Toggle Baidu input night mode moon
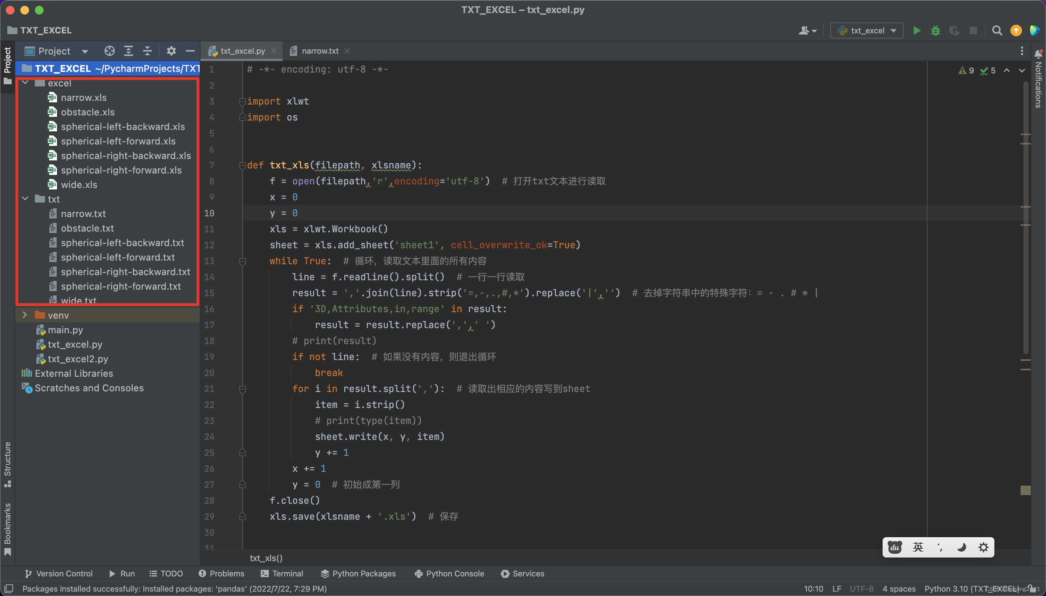The width and height of the screenshot is (1046, 596). coord(961,547)
